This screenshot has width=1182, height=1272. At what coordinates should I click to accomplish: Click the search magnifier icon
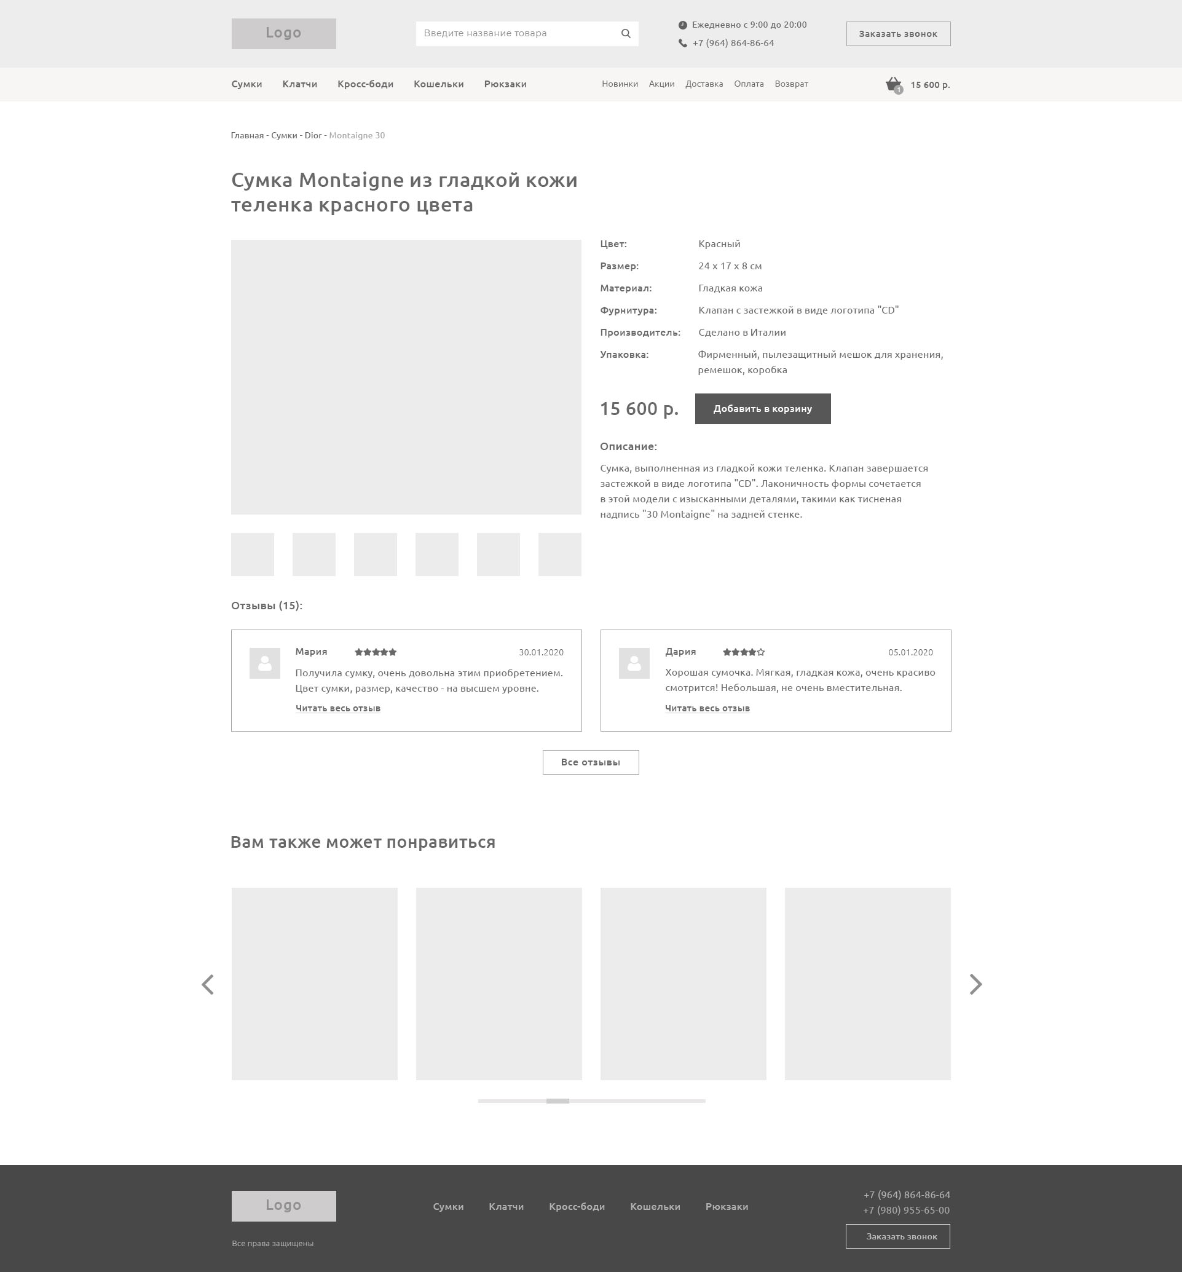pyautogui.click(x=626, y=33)
